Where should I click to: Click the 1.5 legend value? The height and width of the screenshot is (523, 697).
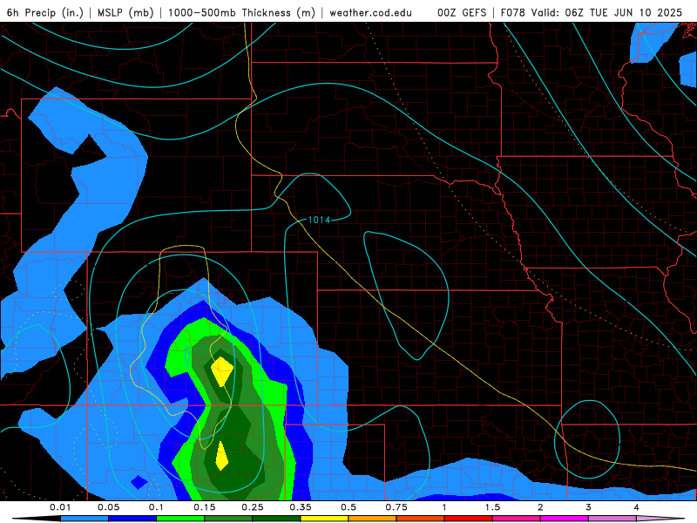click(492, 507)
